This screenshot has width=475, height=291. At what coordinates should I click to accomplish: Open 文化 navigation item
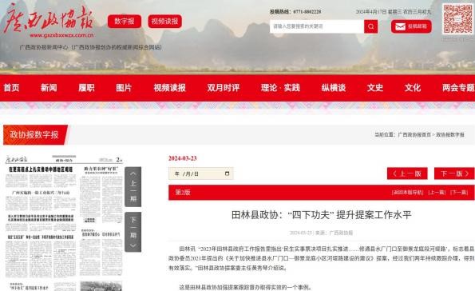tap(413, 88)
